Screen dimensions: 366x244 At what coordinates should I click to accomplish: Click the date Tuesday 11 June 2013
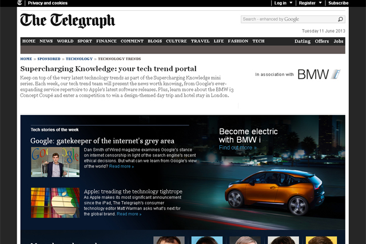[x=323, y=31]
